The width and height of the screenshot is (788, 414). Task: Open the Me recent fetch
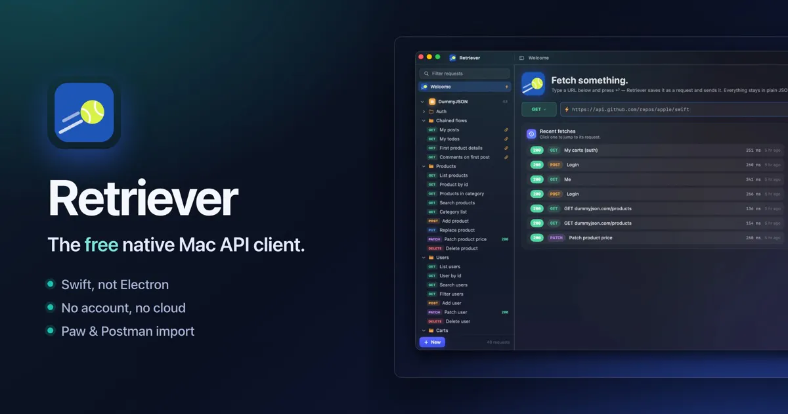pos(655,179)
